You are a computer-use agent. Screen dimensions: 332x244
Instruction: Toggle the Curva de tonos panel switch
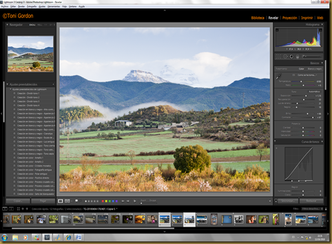click(x=275, y=141)
